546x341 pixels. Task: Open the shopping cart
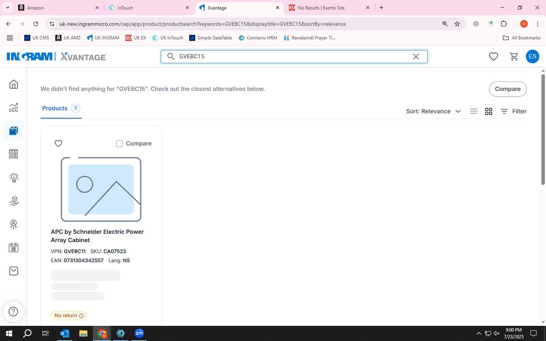514,56
